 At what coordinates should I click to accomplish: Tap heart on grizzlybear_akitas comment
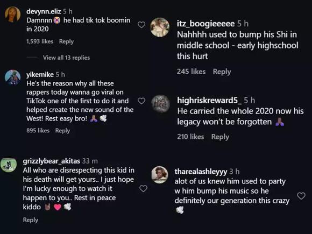coord(143,188)
